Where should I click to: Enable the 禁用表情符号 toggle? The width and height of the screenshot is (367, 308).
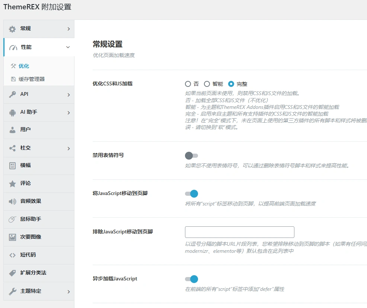(x=191, y=155)
